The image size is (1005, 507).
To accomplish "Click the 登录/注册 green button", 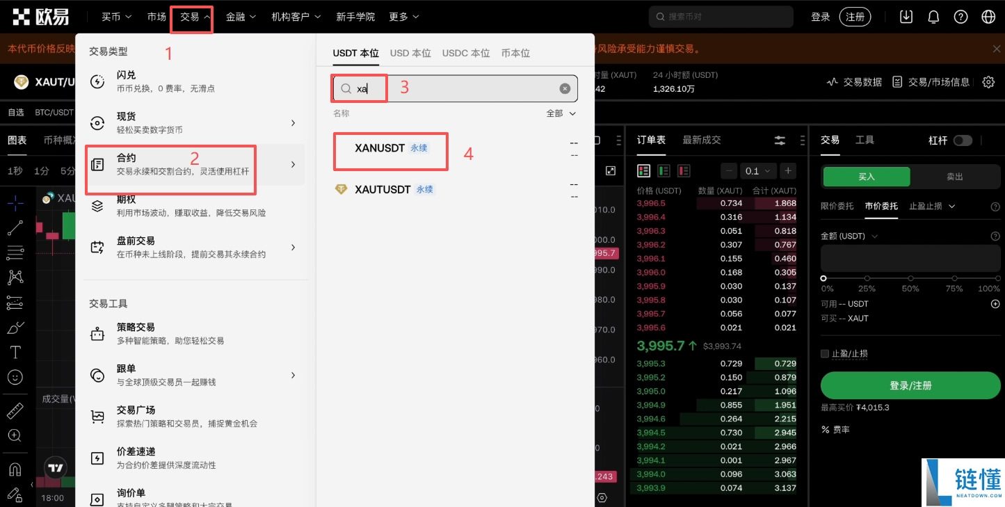I will click(x=910, y=385).
